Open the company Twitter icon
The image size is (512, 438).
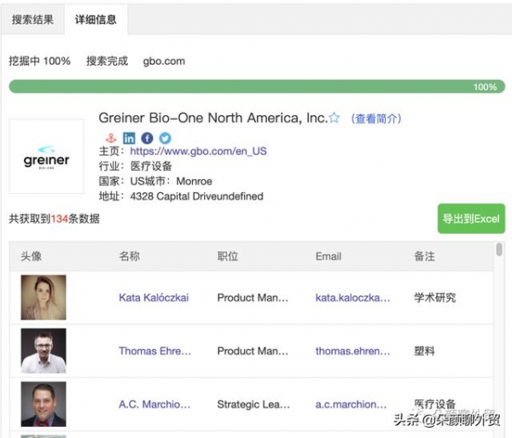(x=165, y=137)
